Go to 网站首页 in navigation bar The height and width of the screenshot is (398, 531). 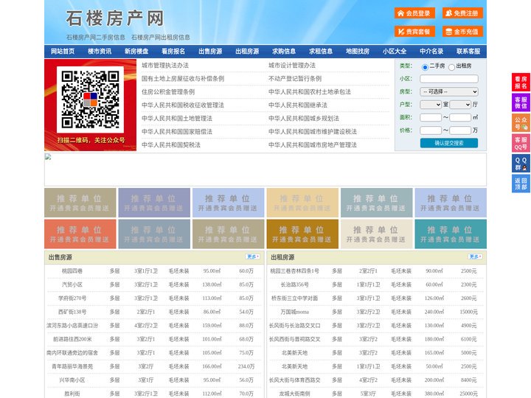pyautogui.click(x=63, y=52)
